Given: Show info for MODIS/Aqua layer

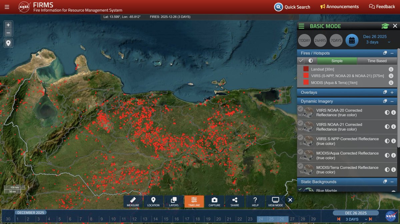Looking at the screenshot, I should [x=393, y=156].
